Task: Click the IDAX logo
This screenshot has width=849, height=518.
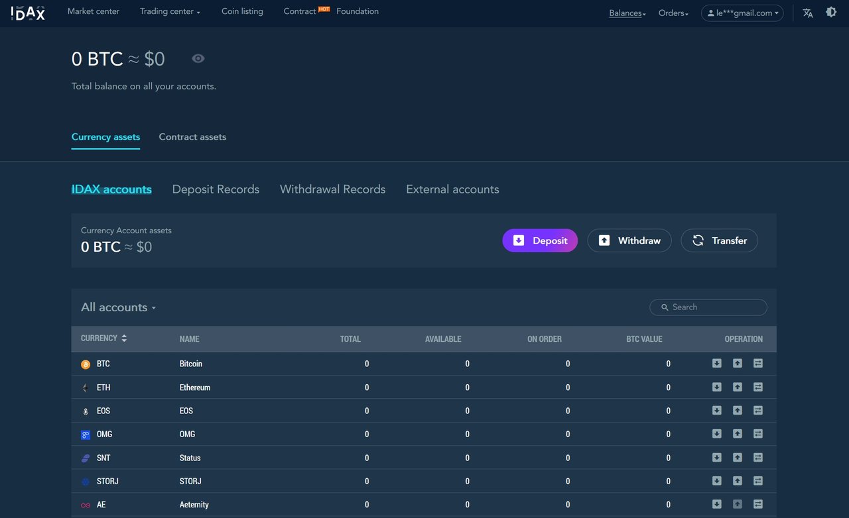Action: pyautogui.click(x=28, y=13)
